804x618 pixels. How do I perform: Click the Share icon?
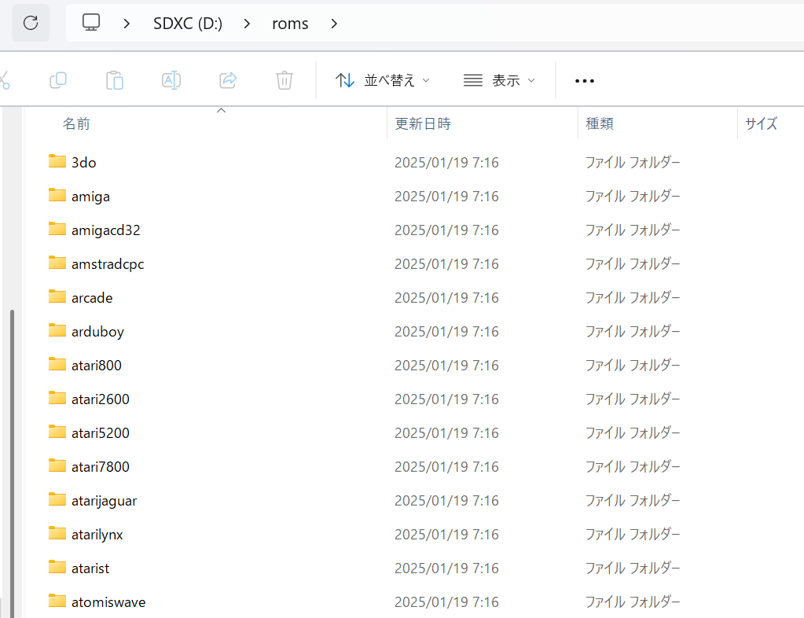pyautogui.click(x=228, y=80)
